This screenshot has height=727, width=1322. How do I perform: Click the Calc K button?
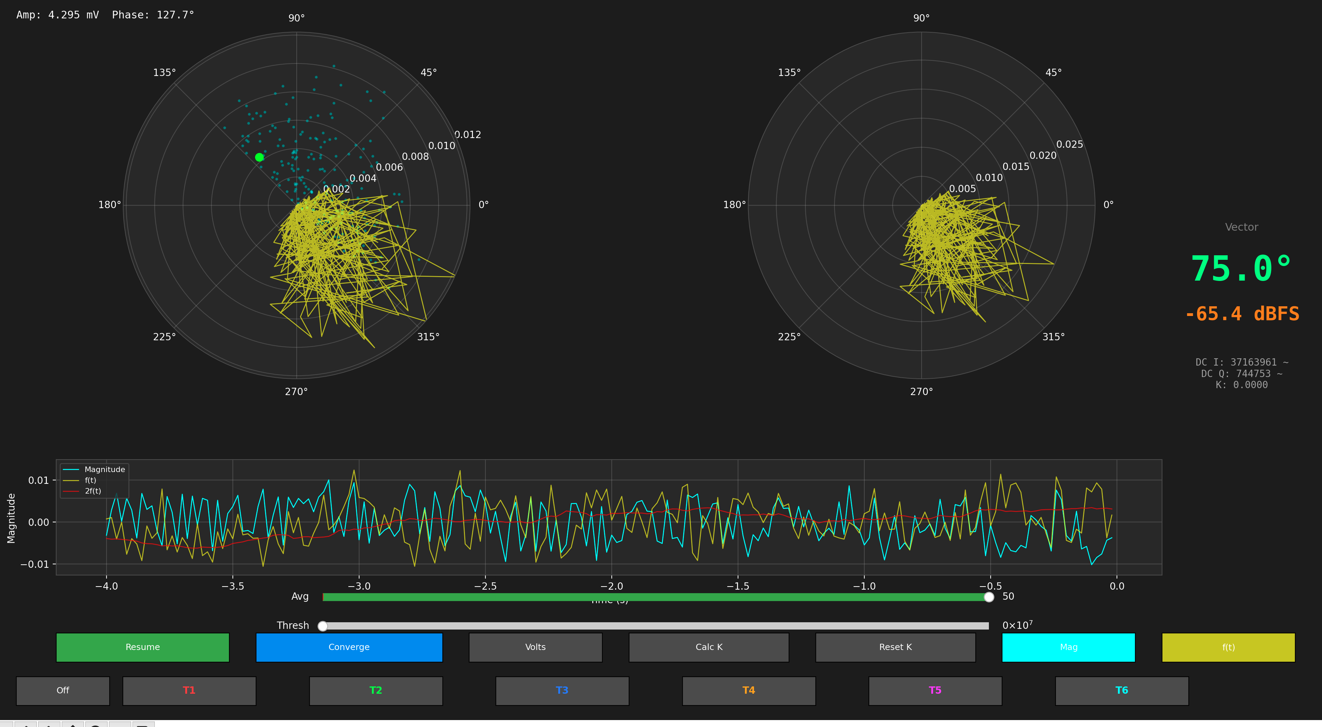pos(709,647)
